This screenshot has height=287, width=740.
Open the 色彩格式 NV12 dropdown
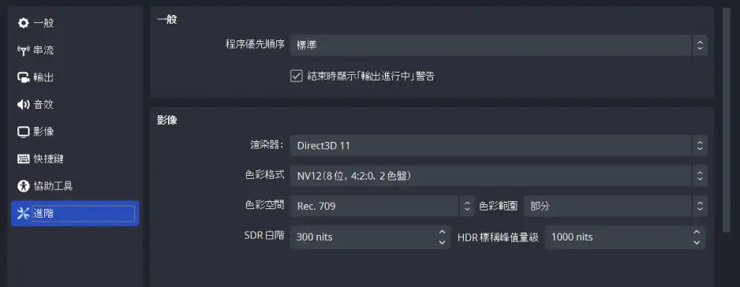499,176
